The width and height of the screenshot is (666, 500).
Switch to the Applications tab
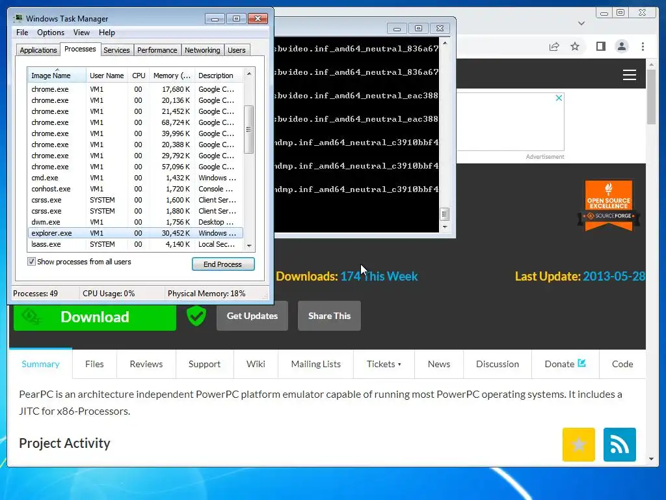38,50
